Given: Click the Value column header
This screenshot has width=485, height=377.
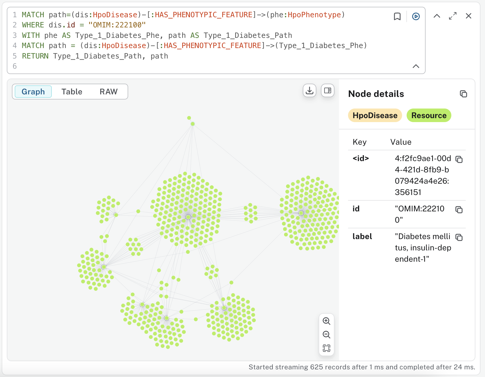Looking at the screenshot, I should coord(401,142).
